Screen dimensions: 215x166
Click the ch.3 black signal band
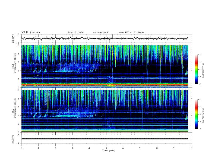(105, 139)
